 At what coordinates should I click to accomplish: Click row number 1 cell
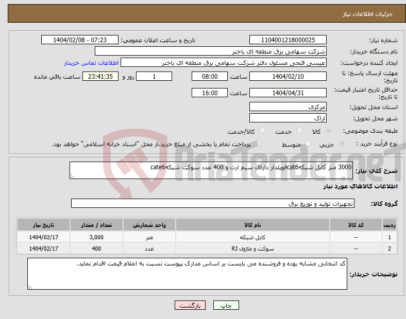[x=390, y=237]
